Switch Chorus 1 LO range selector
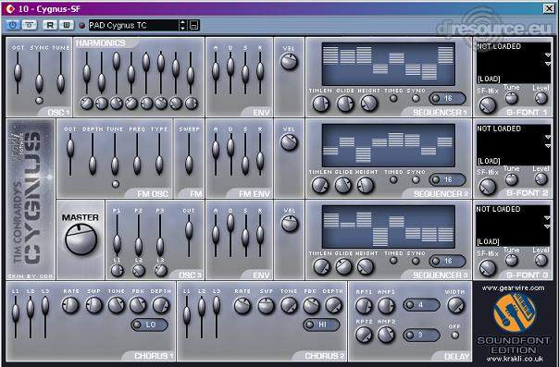The width and height of the screenshot is (559, 367). pyautogui.click(x=149, y=324)
